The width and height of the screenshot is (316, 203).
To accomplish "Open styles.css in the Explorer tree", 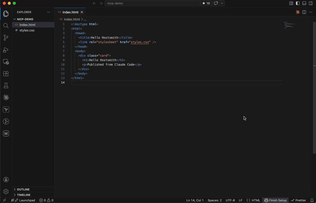I will pos(33,30).
